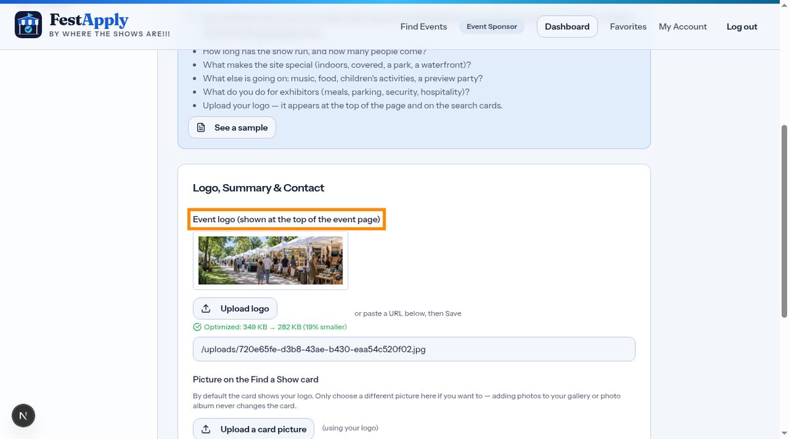Click the "What makes the site special" bullet
Viewport: 789px width, 439px height.
pyautogui.click(x=337, y=64)
